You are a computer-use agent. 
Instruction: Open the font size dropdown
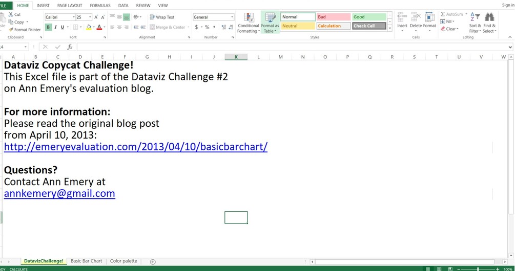pos(90,17)
